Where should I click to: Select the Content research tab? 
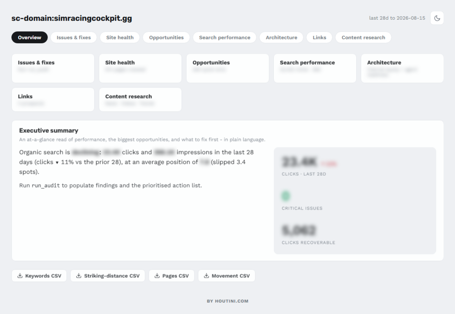[363, 37]
